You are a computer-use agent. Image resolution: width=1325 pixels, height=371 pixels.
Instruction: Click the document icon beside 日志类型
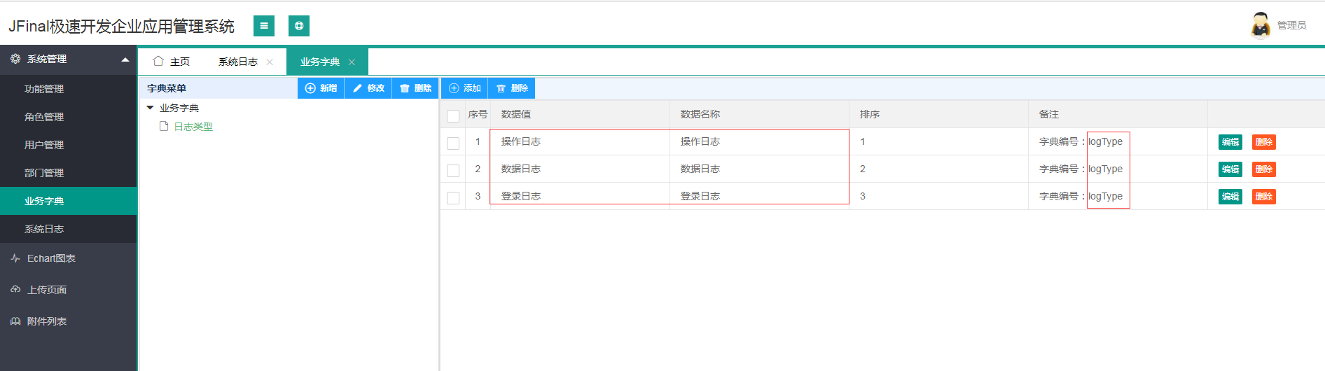164,126
